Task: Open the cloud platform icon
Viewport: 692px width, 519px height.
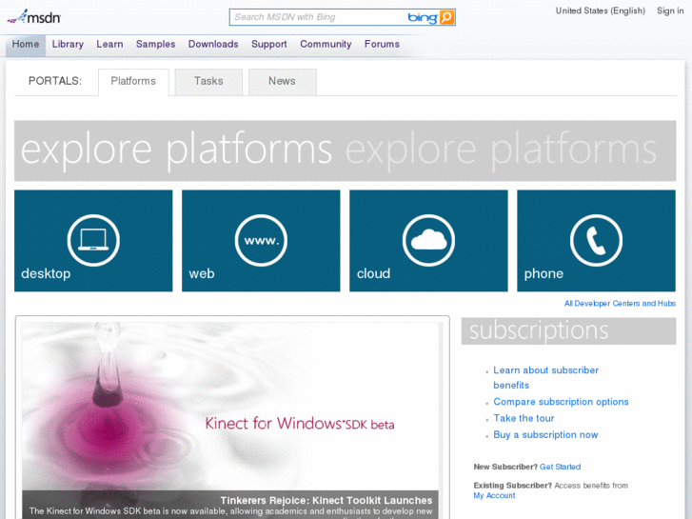Action: [428, 240]
